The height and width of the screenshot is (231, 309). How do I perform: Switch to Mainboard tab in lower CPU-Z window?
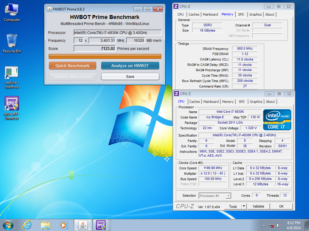tap(211, 102)
